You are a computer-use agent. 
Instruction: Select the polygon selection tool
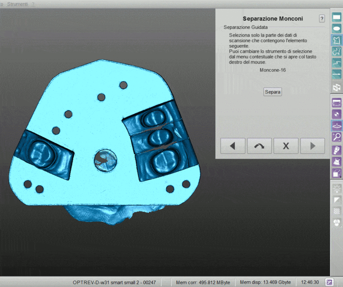click(337, 40)
